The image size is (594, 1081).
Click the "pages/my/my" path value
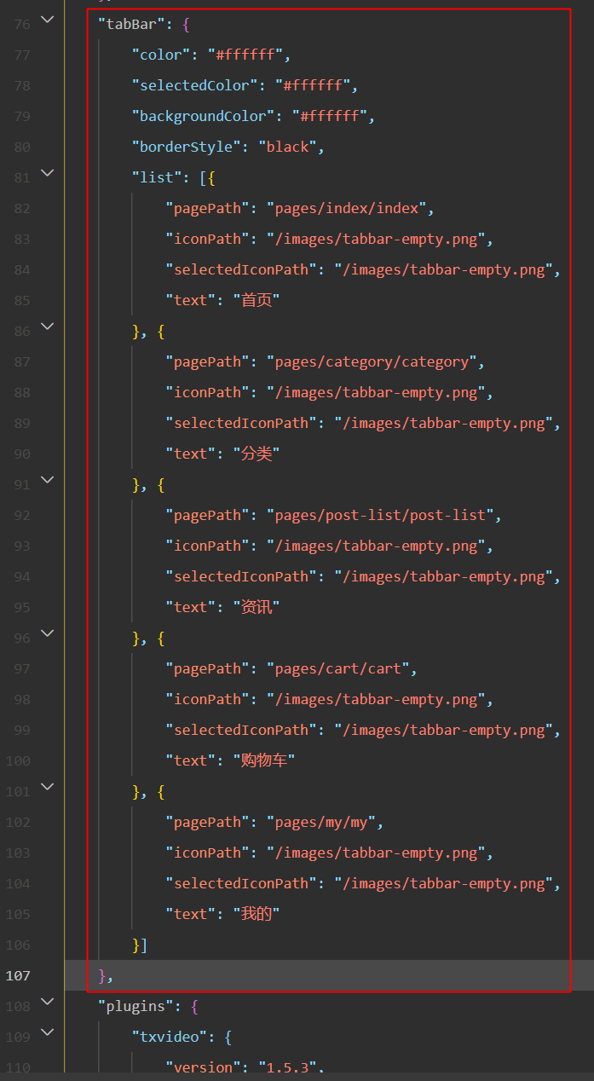coord(321,822)
